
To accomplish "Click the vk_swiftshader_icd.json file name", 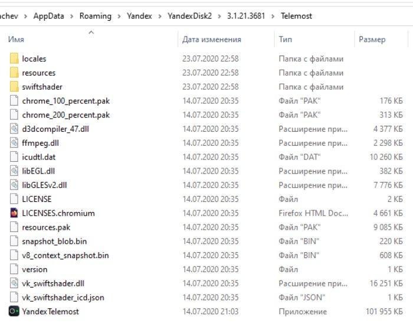I will click(x=63, y=298).
